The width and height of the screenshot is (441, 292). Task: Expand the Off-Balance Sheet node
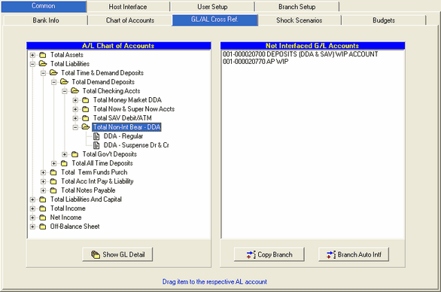click(32, 227)
